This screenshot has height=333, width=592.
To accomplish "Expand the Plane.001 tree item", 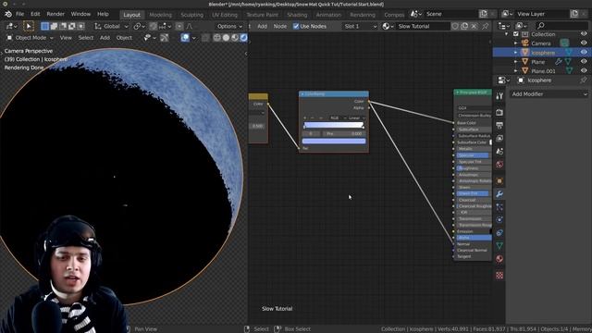I will coord(516,70).
